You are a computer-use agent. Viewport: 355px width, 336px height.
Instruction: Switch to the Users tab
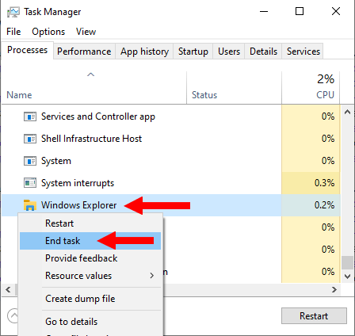tap(229, 52)
